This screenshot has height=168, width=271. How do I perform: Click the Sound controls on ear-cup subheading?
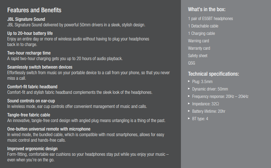point(31,101)
